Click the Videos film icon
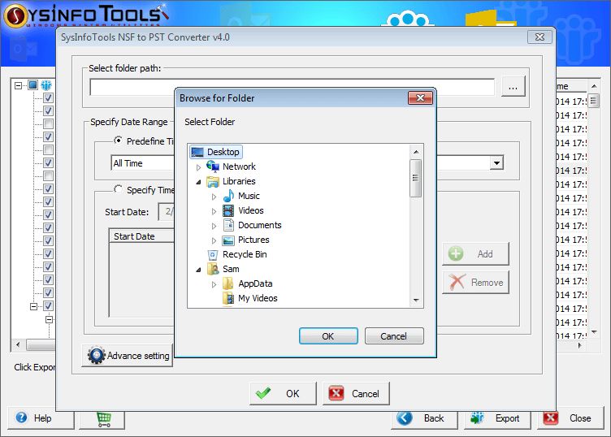 pos(228,210)
